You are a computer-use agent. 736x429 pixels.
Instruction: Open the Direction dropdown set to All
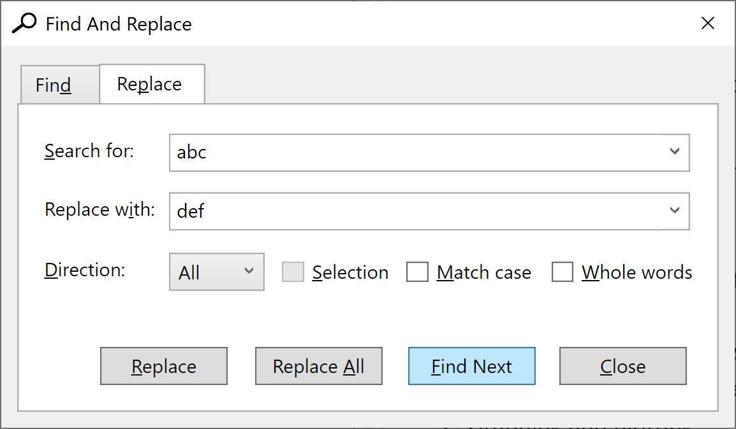click(216, 272)
